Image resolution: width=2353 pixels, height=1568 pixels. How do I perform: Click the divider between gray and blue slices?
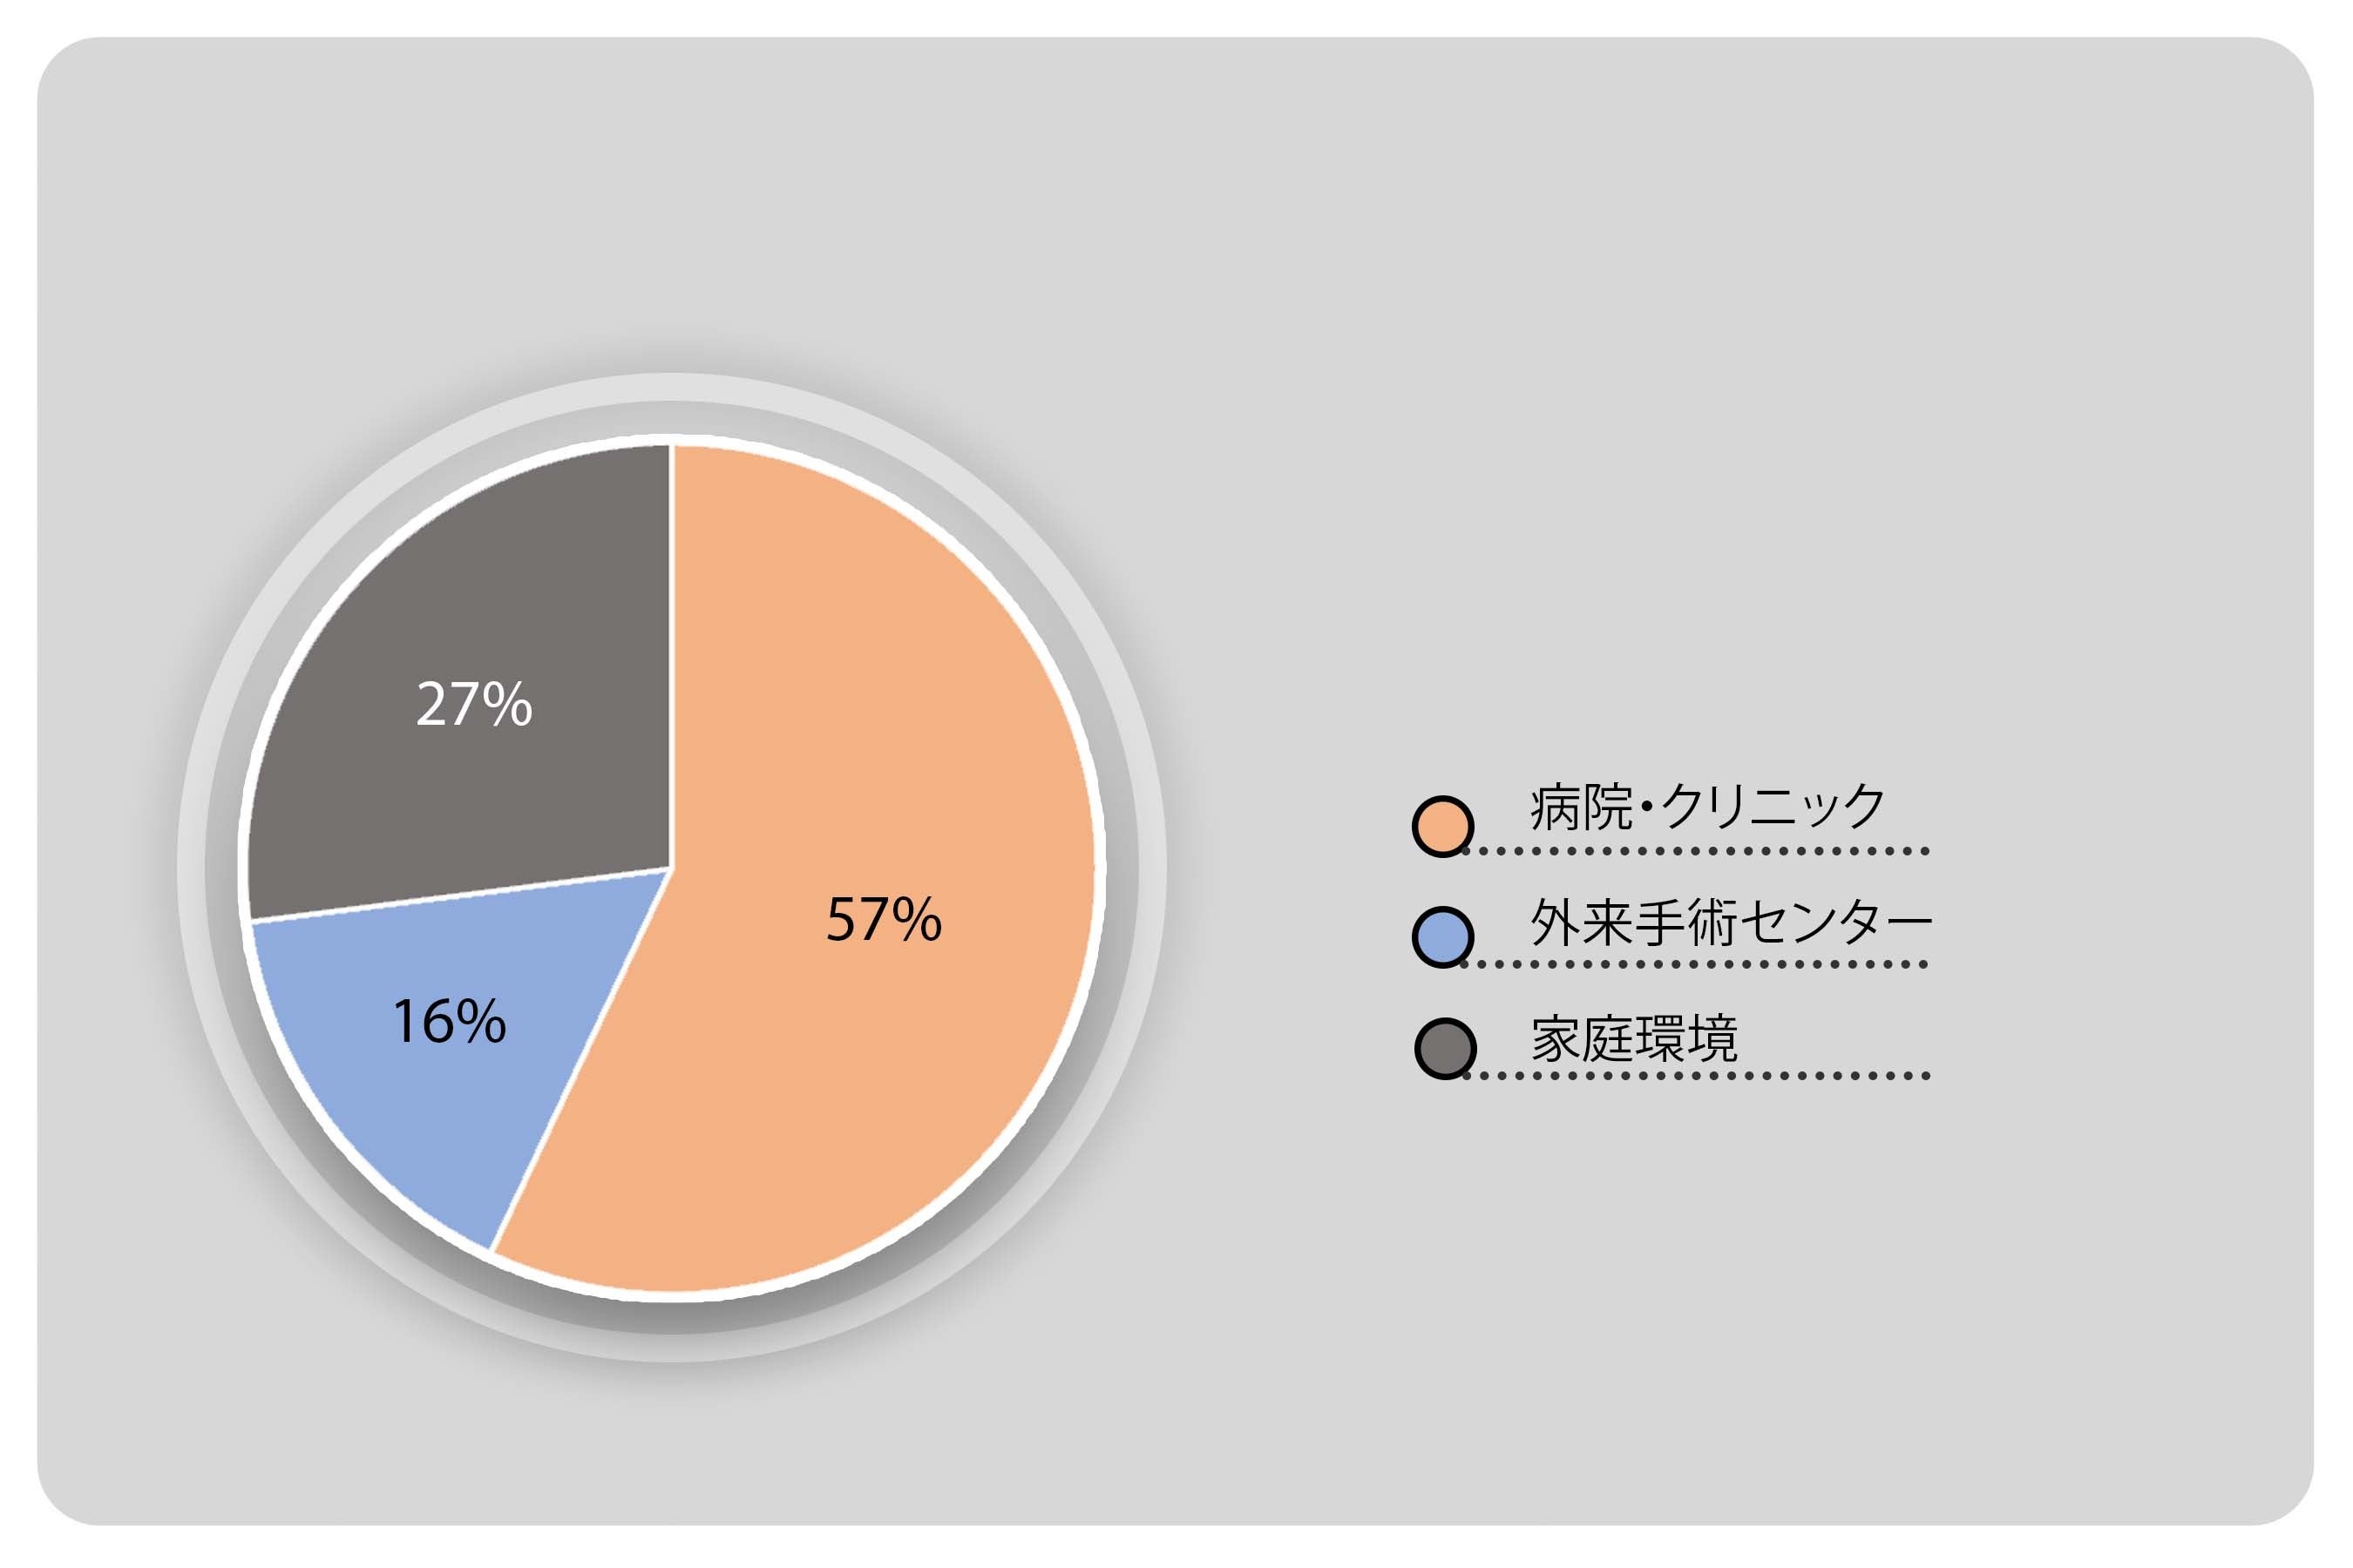(x=460, y=894)
